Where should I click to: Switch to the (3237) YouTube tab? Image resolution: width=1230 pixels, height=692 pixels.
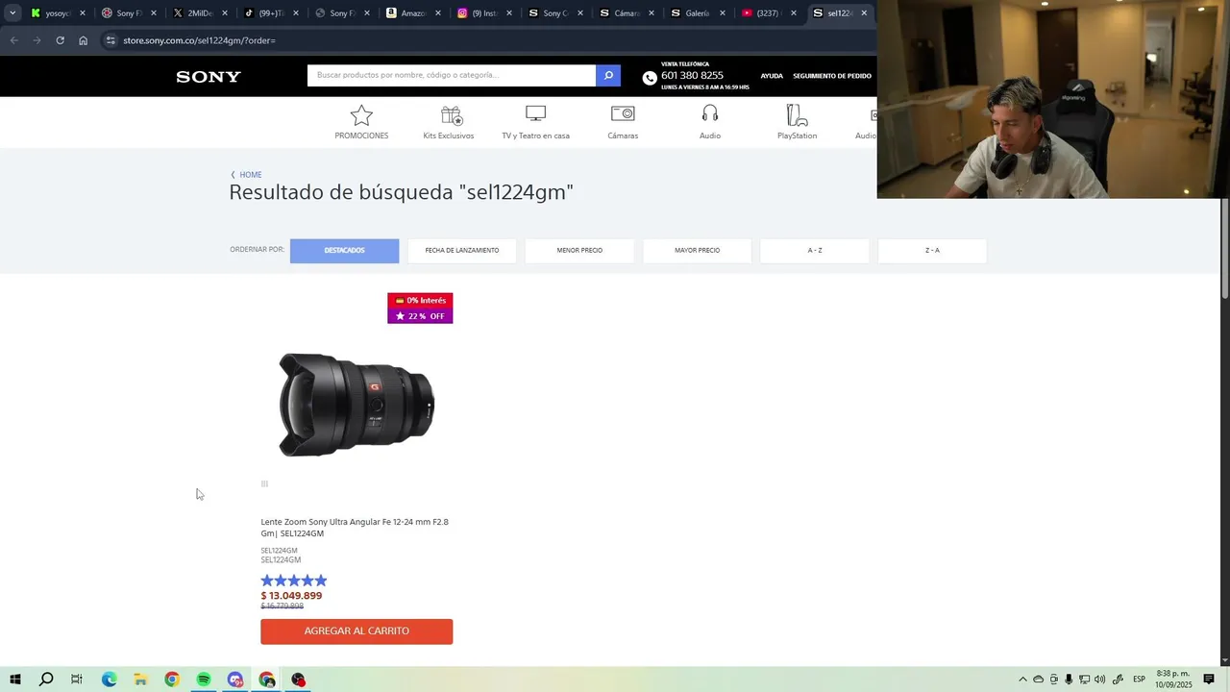pos(768,13)
